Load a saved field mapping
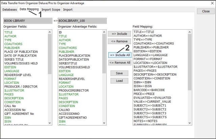The width and height of the screenshot is (216, 139). pyautogui.click(x=119, y=81)
